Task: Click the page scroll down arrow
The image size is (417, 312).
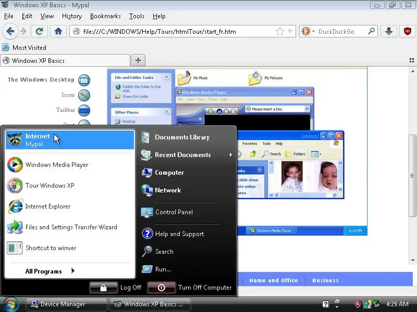Action: 412,261
